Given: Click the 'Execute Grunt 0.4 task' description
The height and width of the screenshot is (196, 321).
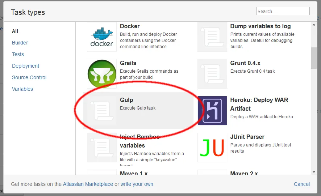Looking at the screenshot, I should [x=253, y=71].
